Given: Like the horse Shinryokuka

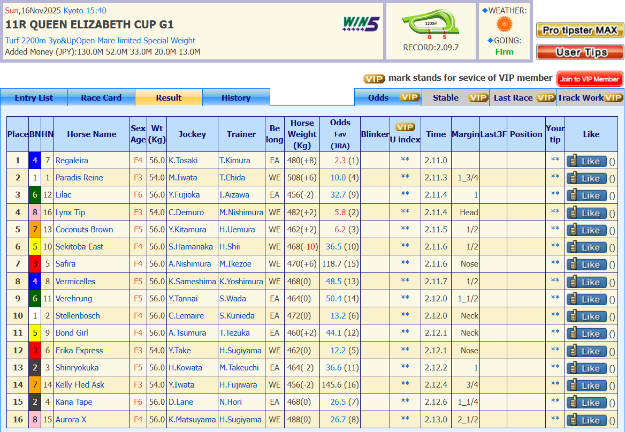Looking at the screenshot, I should click(586, 368).
